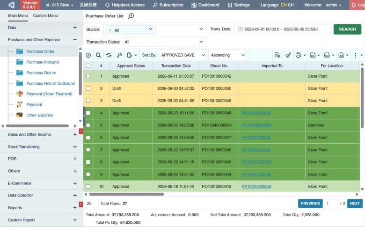The height and width of the screenshot is (227, 365).
Task: Check row 6 PO10010000347 checkbox
Action: point(88,138)
